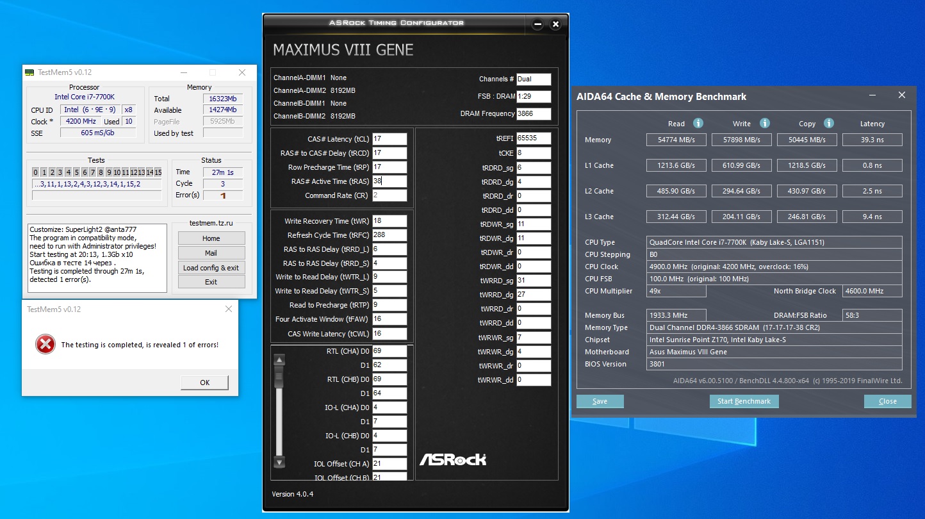Screen dimensions: 925x519
Task: Click the RAS# to CAS# Delay (tRCD) field
Action: [389, 153]
